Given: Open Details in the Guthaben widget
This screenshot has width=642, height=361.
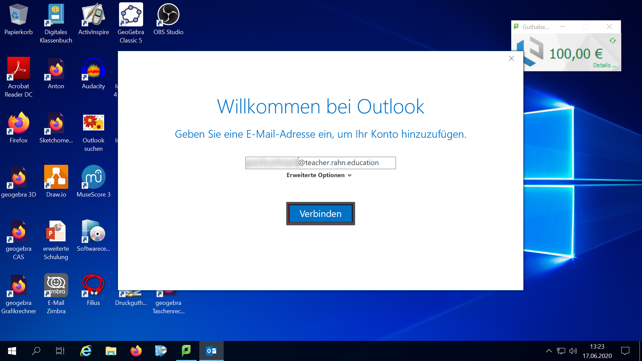Looking at the screenshot, I should coord(605,65).
